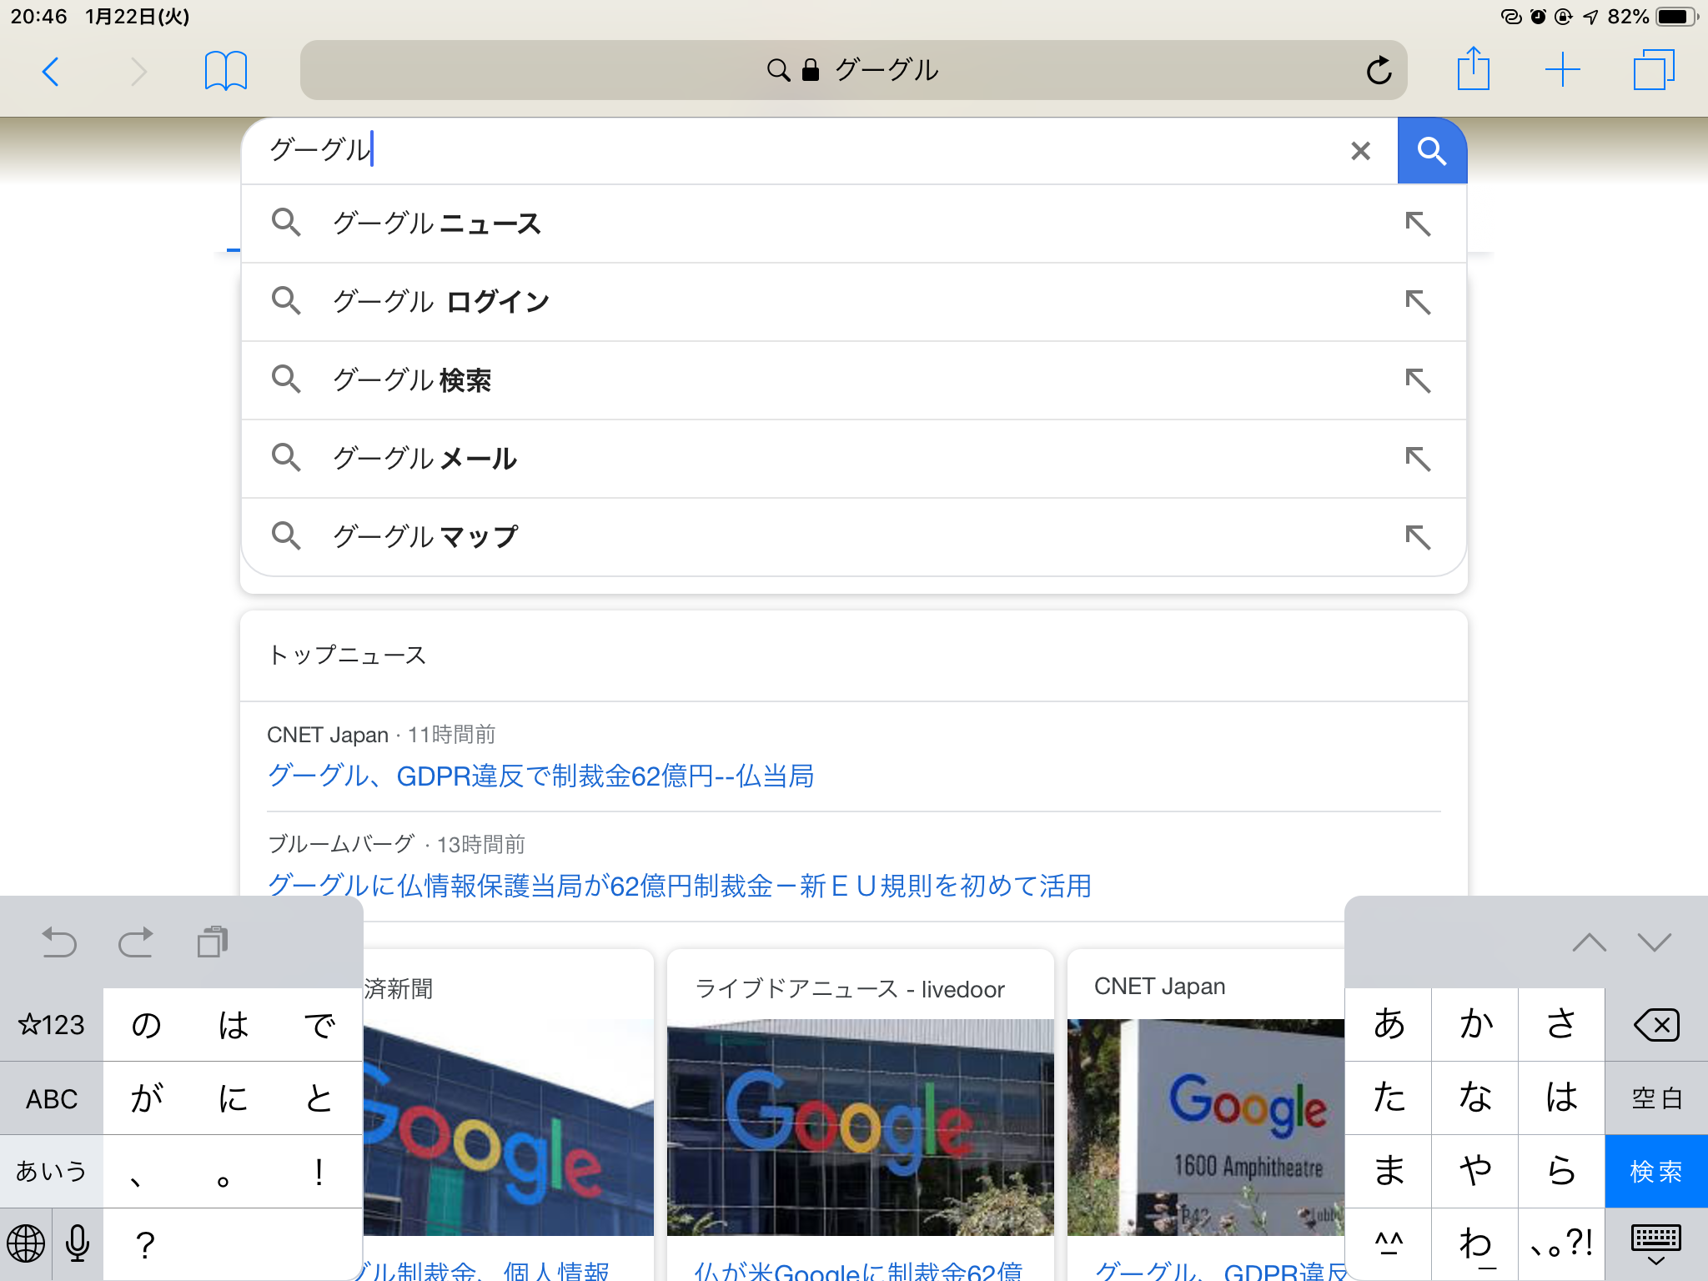Switch keyboard to ABC mode

(x=52, y=1098)
